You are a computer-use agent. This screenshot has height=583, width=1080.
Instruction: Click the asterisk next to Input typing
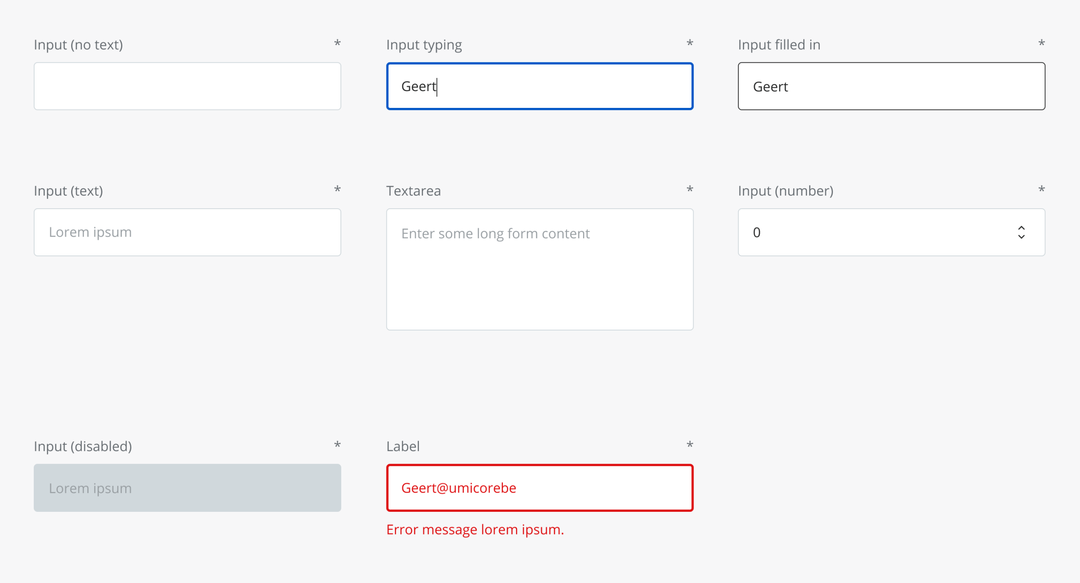click(690, 43)
